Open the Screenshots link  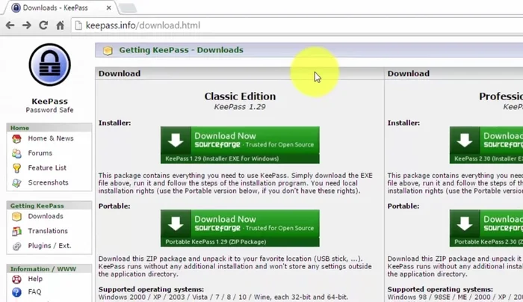48,182
